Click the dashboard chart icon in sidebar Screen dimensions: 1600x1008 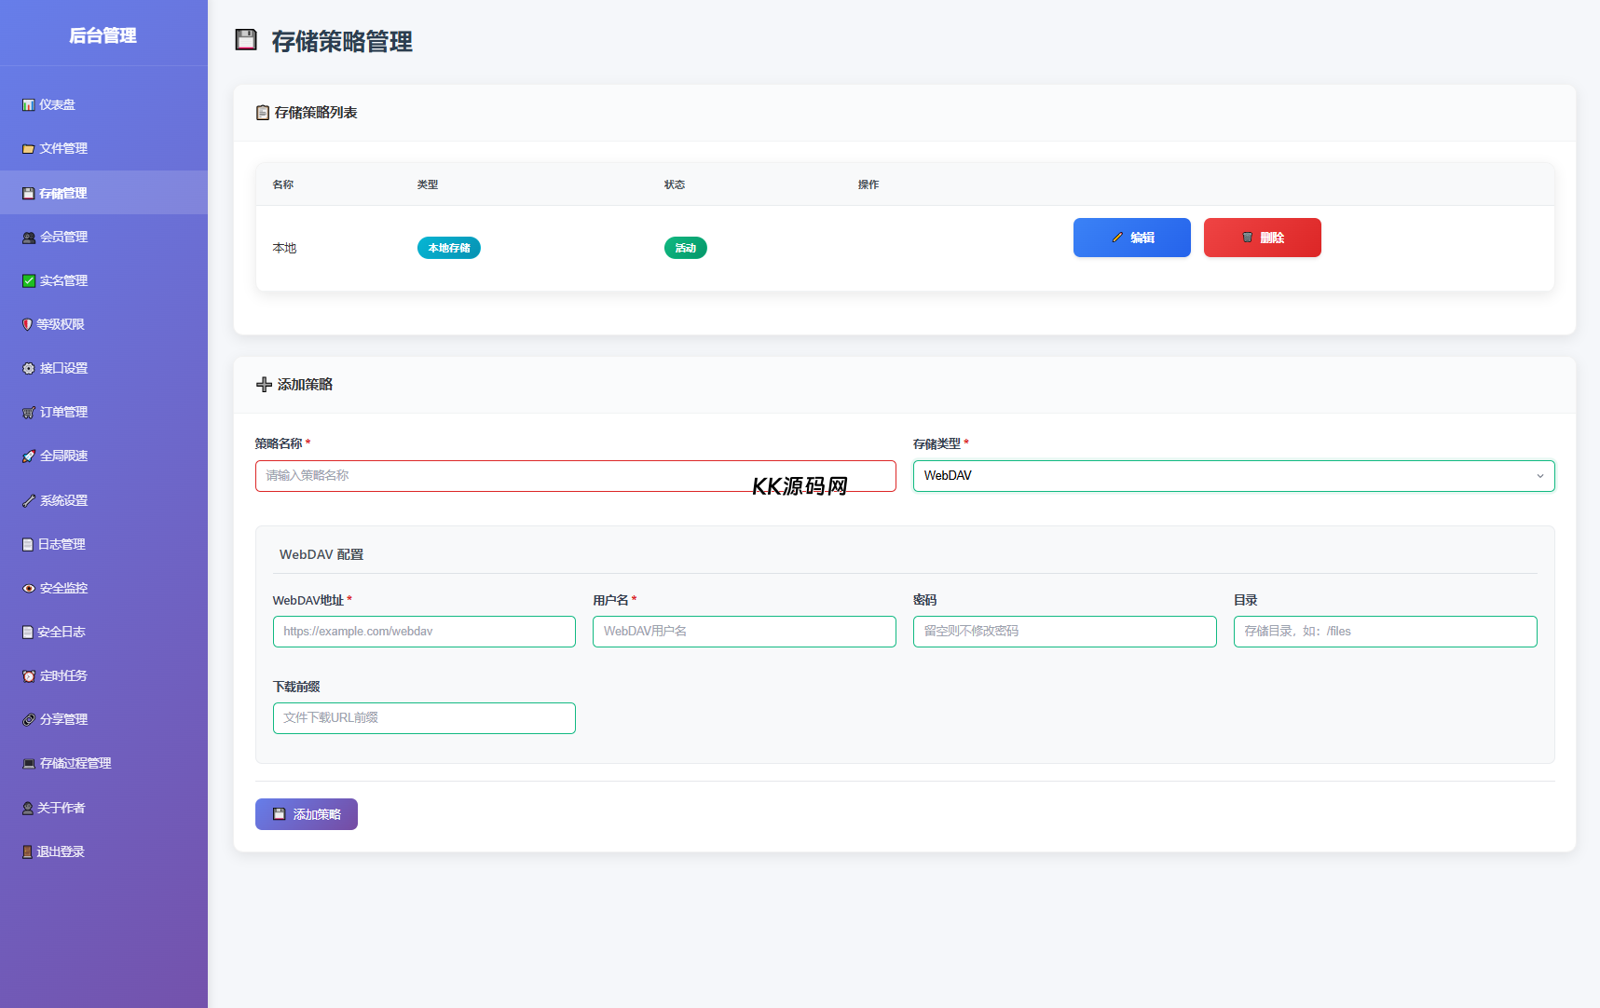click(x=28, y=105)
